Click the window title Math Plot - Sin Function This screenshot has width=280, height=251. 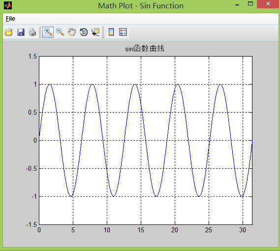(x=141, y=6)
